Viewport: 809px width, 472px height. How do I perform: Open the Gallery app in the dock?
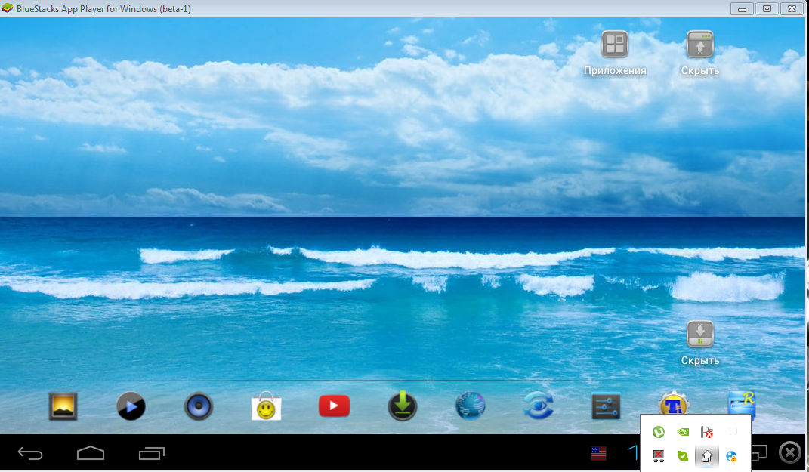[x=63, y=406]
